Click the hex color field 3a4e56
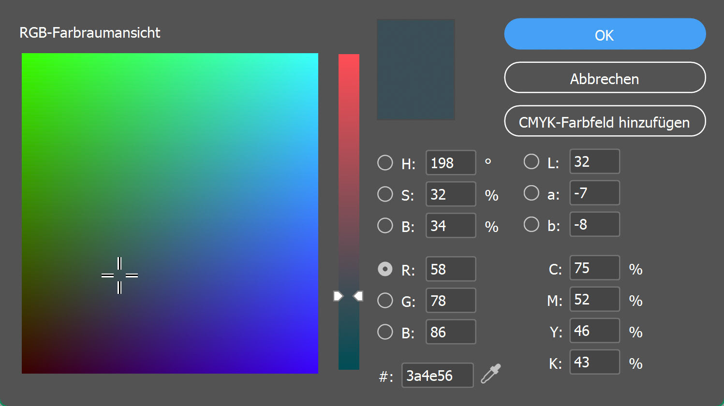This screenshot has height=406, width=724. point(437,376)
